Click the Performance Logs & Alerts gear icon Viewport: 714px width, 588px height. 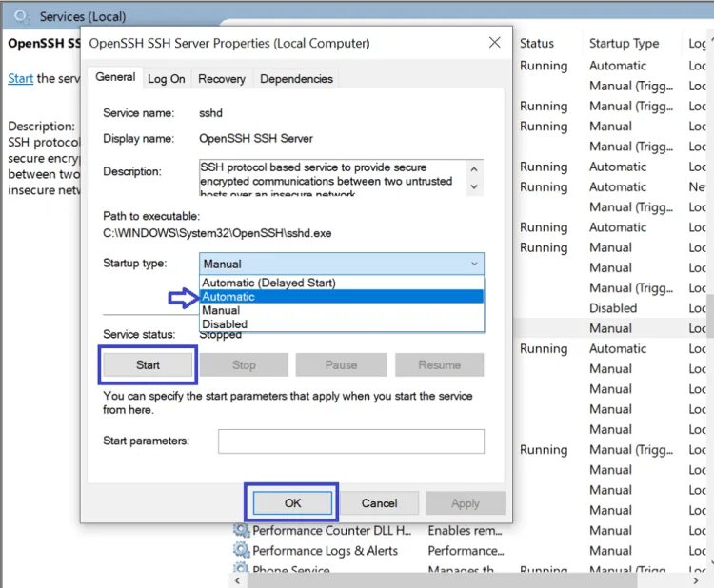[x=242, y=550]
